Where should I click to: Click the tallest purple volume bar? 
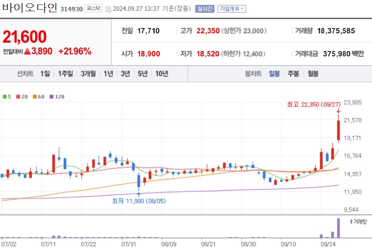(x=339, y=228)
